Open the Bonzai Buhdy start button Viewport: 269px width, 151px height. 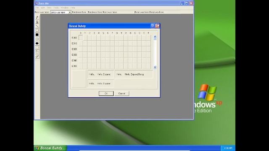[50, 148]
